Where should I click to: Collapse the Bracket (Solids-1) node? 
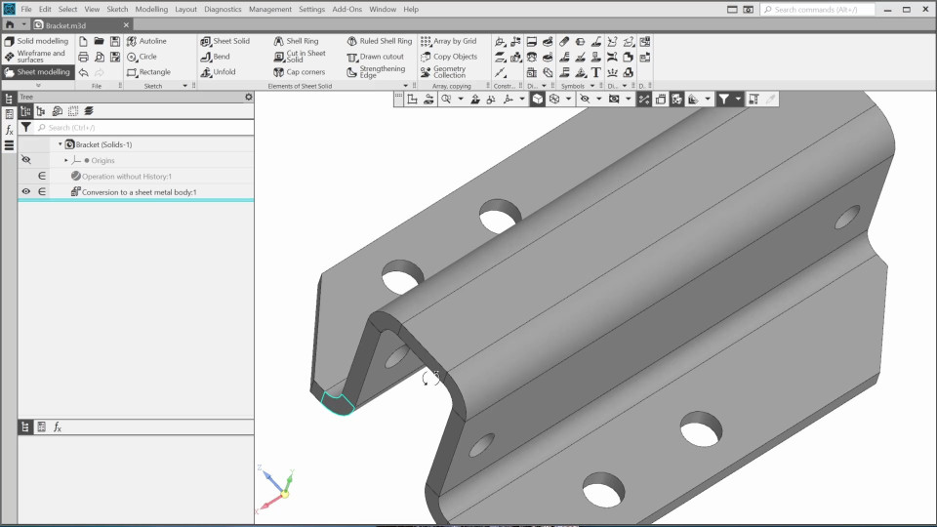pos(60,144)
